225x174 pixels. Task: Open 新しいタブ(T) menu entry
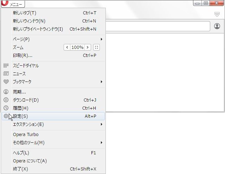(x=53, y=13)
